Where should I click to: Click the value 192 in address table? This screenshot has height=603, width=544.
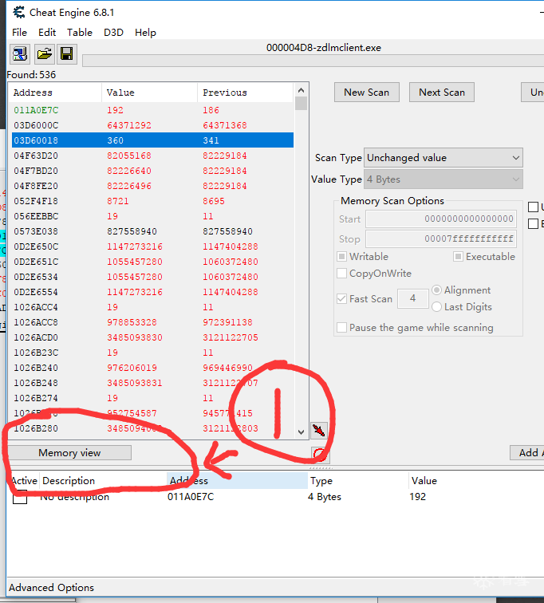coord(417,497)
